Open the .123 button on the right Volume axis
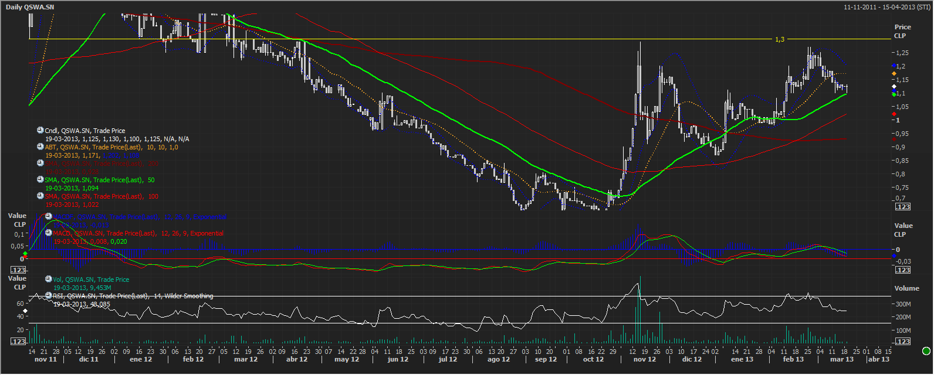The image size is (934, 375). tap(902, 341)
